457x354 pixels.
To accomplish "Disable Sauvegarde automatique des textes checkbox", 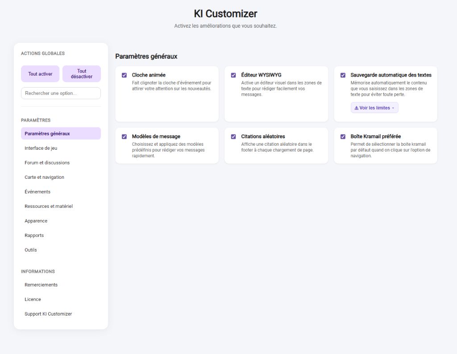I will point(343,75).
